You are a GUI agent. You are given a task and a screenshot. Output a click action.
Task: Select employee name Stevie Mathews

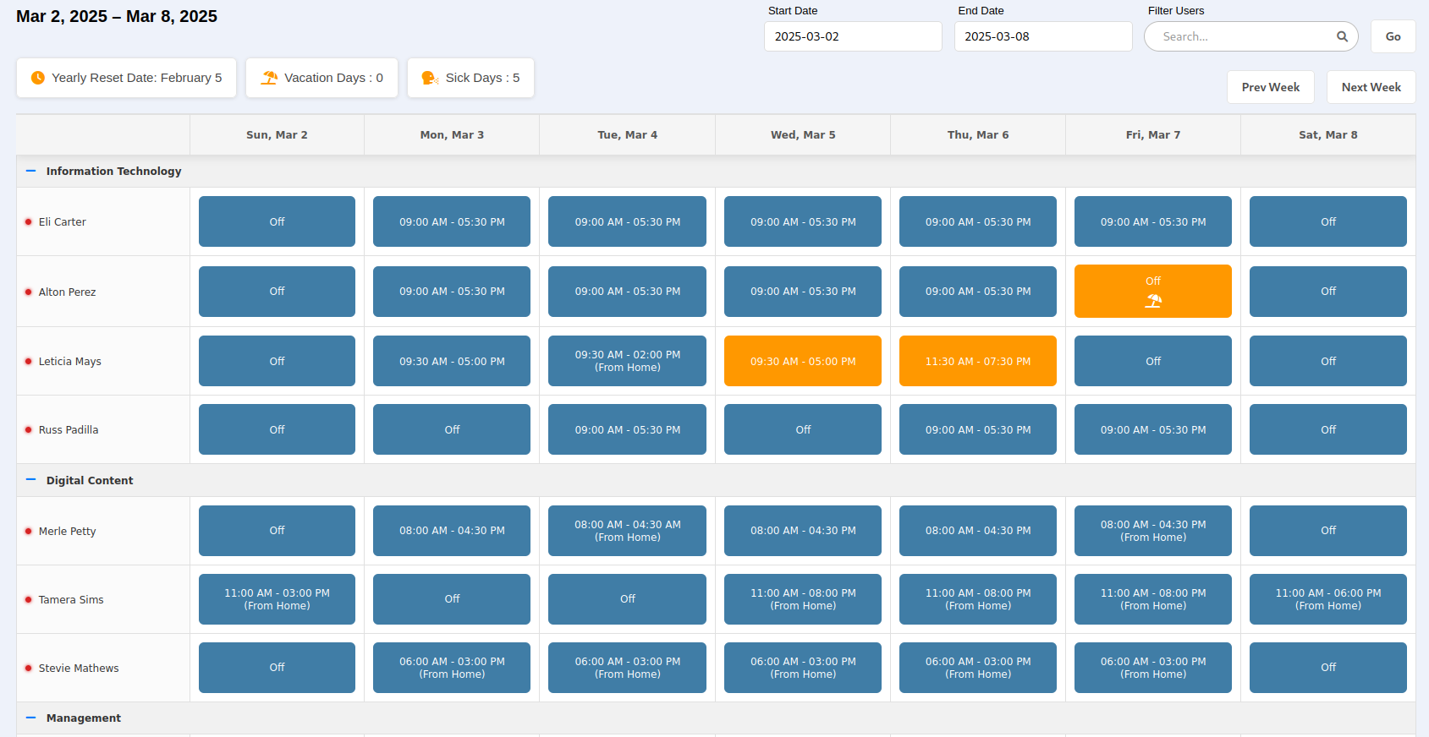[79, 669]
